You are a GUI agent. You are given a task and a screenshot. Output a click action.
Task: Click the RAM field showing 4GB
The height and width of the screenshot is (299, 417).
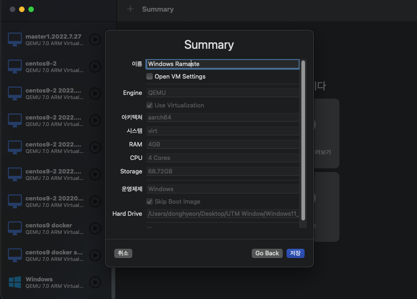tap(222, 144)
